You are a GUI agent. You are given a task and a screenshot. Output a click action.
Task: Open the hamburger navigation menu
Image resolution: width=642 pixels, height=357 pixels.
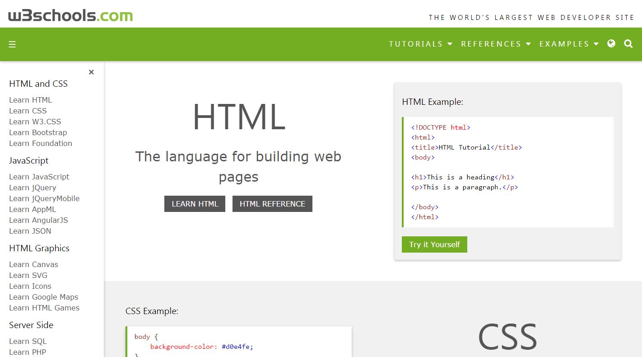[x=12, y=44]
